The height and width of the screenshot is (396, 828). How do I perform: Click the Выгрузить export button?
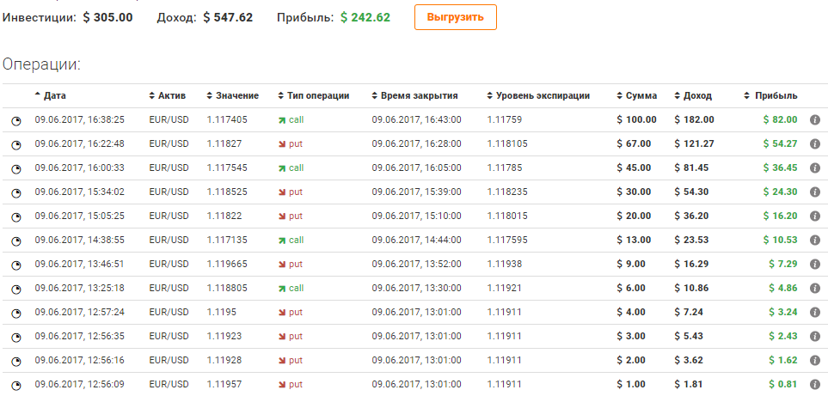tap(455, 17)
